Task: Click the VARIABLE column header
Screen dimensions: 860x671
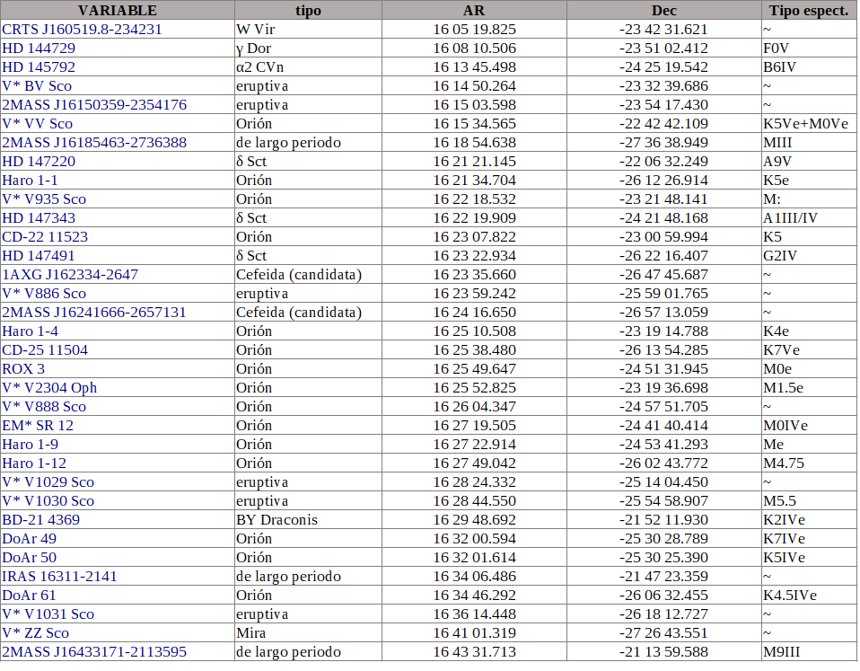Action: 117,11
